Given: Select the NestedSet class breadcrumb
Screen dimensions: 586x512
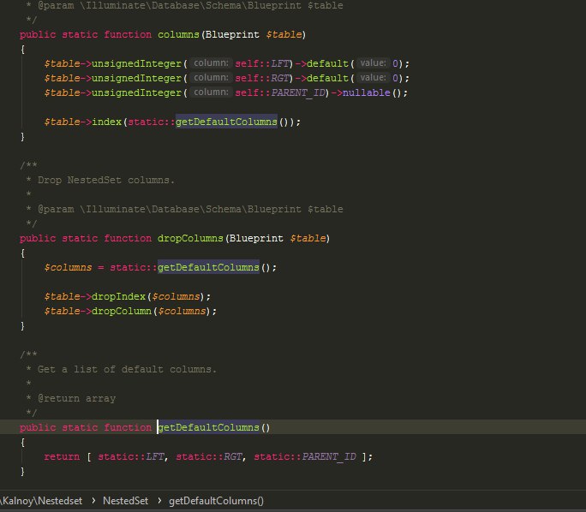Looking at the screenshot, I should [x=125, y=501].
